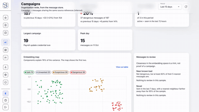199x112 pixels.
Task: Click 'Components explain 76% of the variance' text
Action: coord(42,60)
